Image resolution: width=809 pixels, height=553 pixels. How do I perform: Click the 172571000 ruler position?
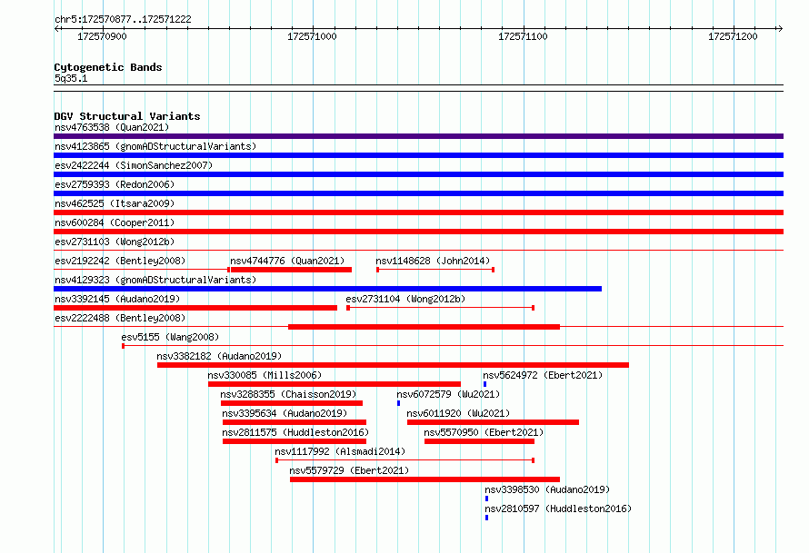point(312,36)
